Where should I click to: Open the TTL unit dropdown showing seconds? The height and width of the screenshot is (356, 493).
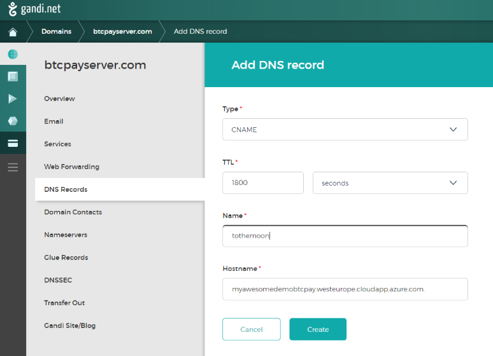[390, 183]
